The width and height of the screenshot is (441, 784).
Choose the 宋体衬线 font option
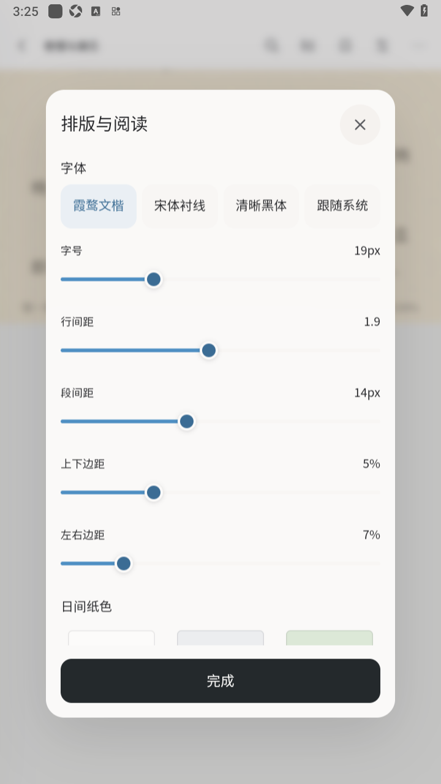(x=179, y=206)
